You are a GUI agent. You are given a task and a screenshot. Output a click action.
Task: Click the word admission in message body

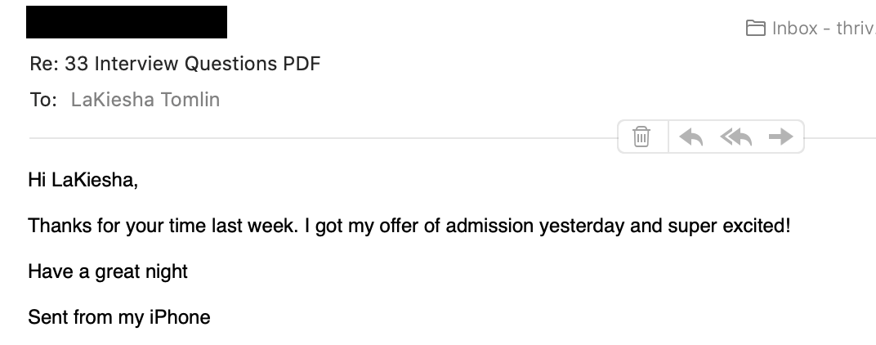tap(489, 226)
